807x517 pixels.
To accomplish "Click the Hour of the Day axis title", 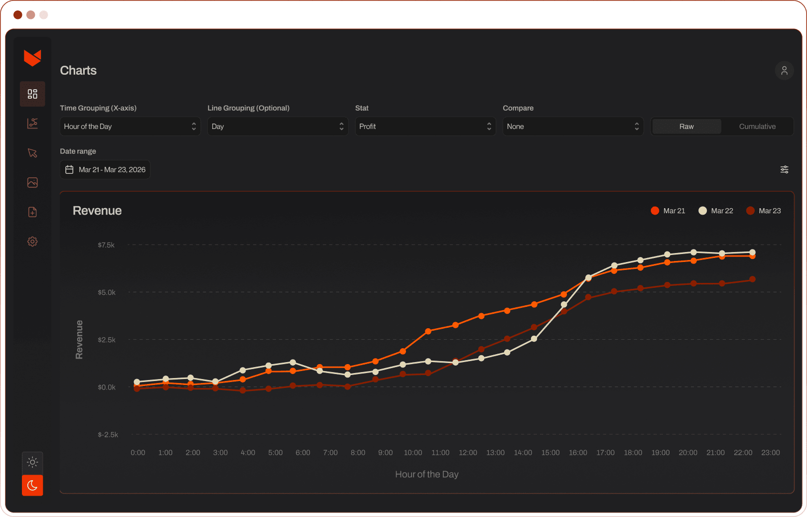I will coord(427,474).
